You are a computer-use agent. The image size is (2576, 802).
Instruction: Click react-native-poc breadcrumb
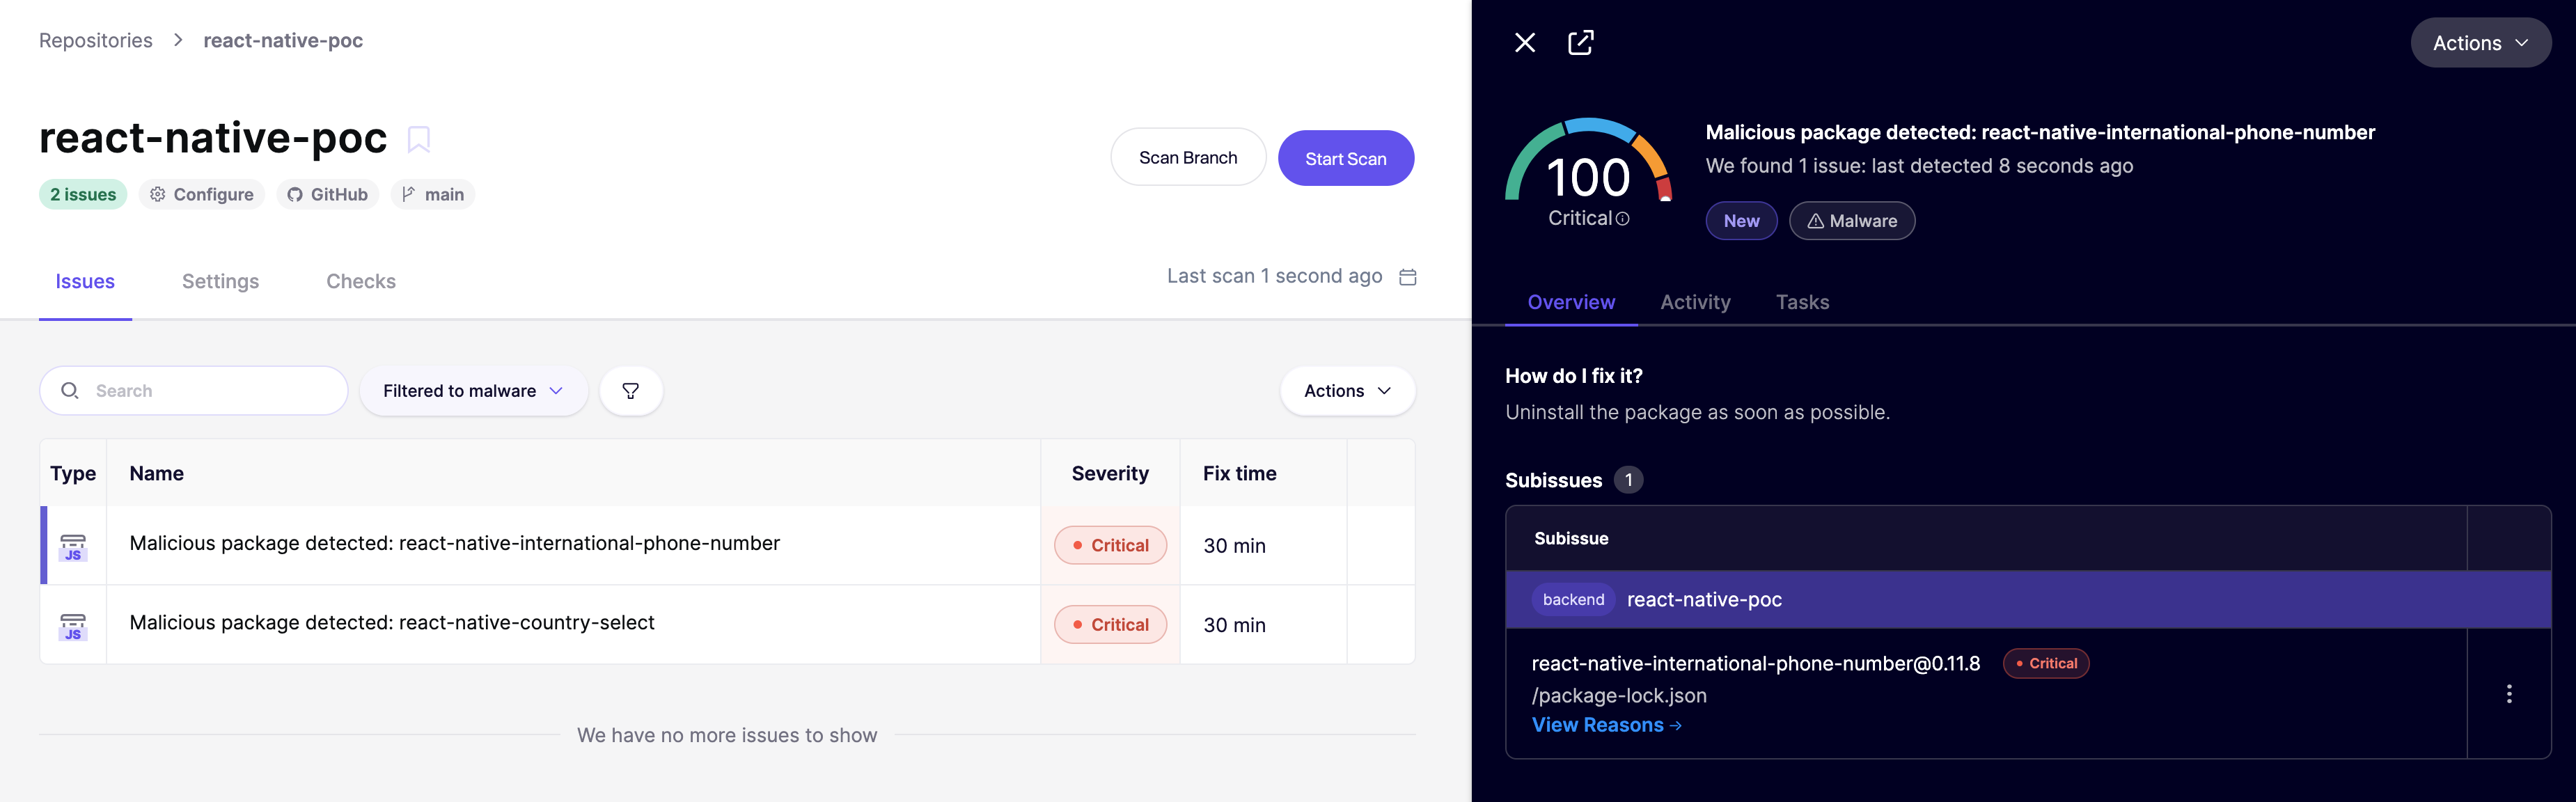[283, 40]
